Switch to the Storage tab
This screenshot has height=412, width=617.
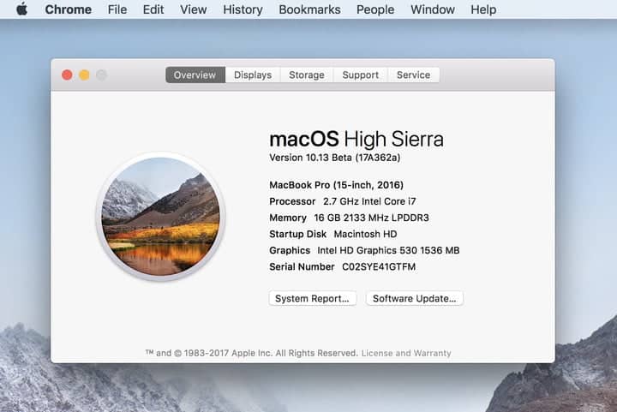pyautogui.click(x=307, y=75)
